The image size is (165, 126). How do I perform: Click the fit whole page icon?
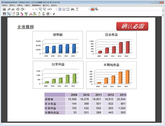(60, 9)
